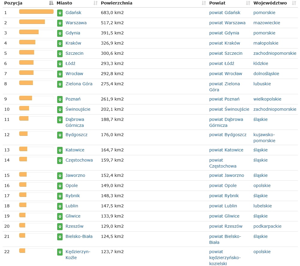Click the green marker icon next to Katowice
This screenshot has width=300, height=266.
[60, 150]
